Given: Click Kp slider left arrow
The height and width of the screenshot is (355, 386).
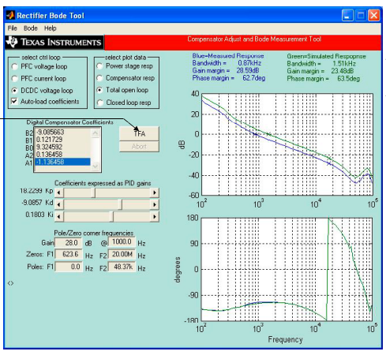Looking at the screenshot, I should pos(59,192).
